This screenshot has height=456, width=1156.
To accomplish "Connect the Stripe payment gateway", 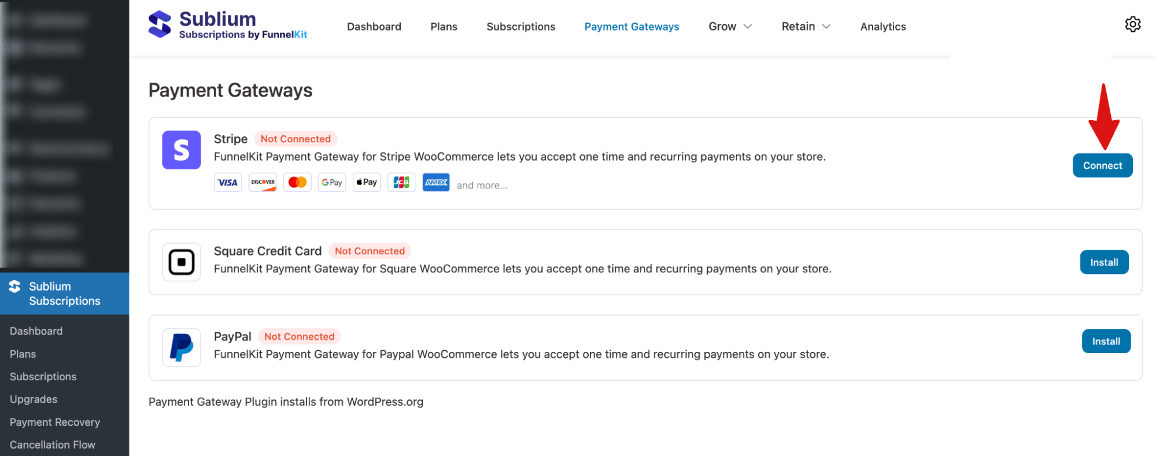I will (1102, 165).
